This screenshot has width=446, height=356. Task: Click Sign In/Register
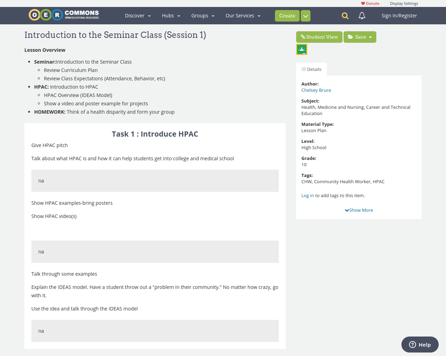[399, 15]
